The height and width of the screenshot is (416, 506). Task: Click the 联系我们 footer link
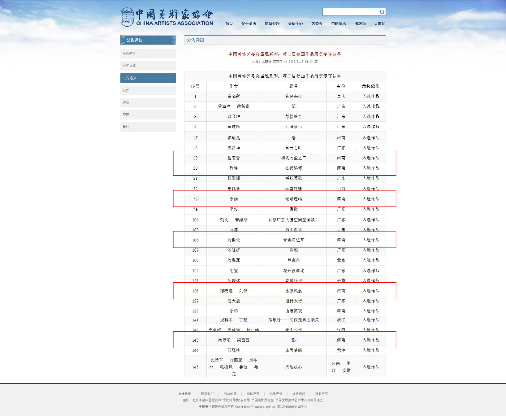pos(207,394)
